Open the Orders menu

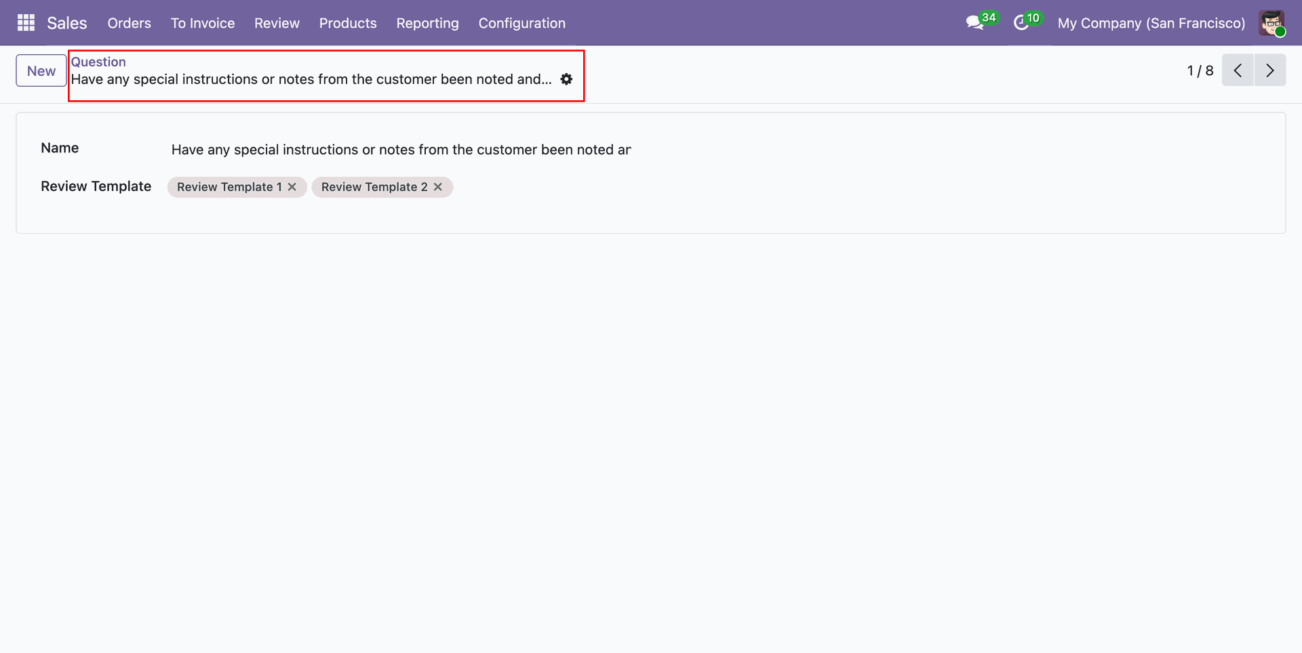coord(129,23)
